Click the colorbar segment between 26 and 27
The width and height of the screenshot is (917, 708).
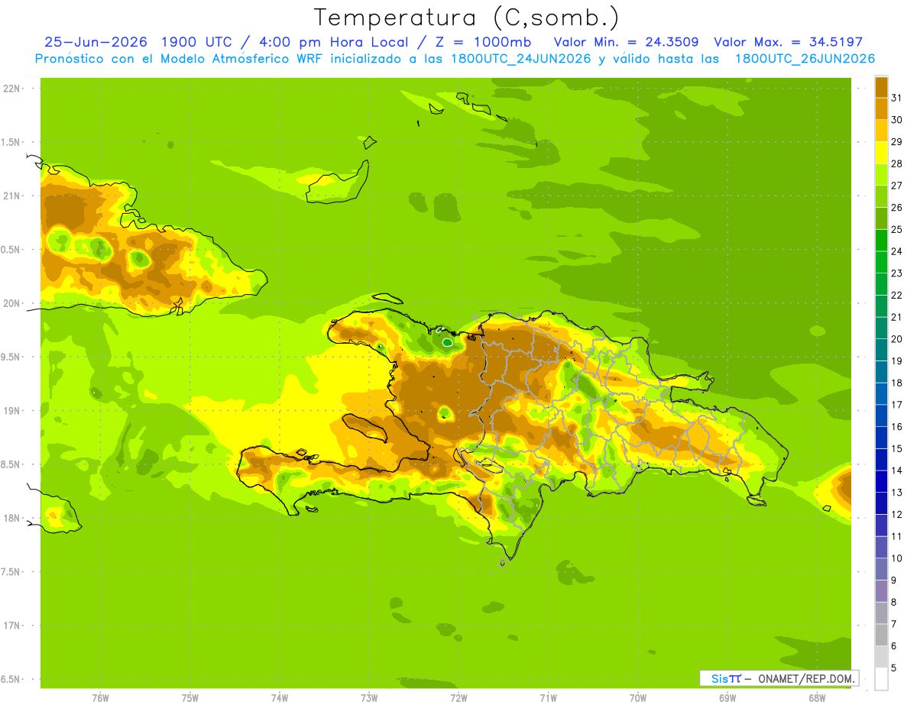coord(881,196)
